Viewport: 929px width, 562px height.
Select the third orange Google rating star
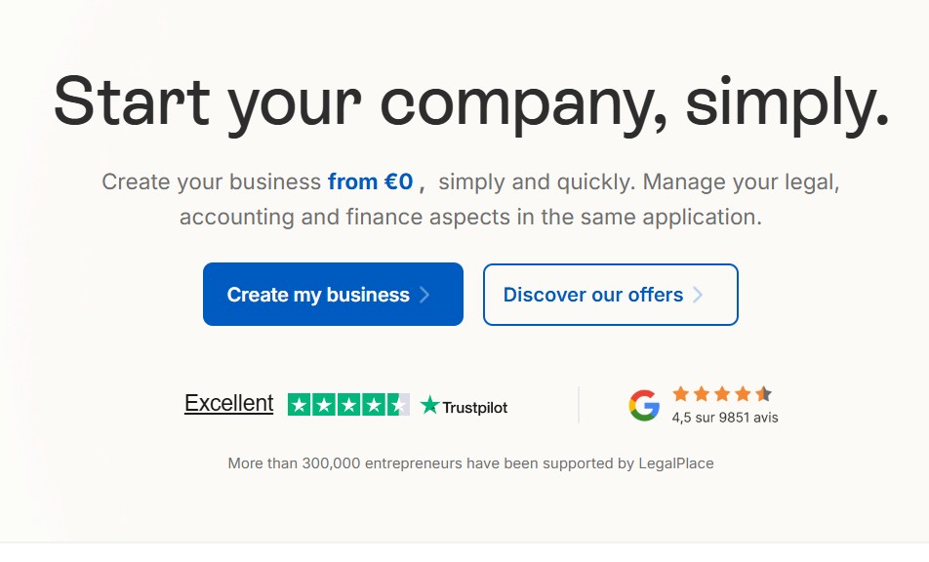[722, 394]
